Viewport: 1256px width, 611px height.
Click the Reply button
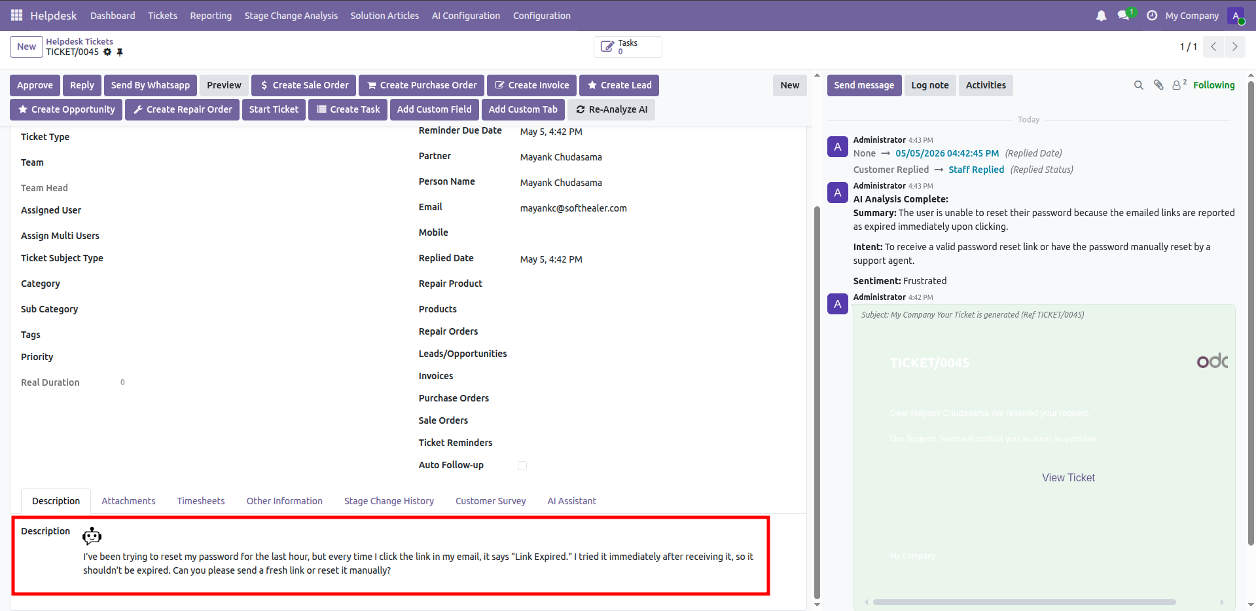[82, 85]
